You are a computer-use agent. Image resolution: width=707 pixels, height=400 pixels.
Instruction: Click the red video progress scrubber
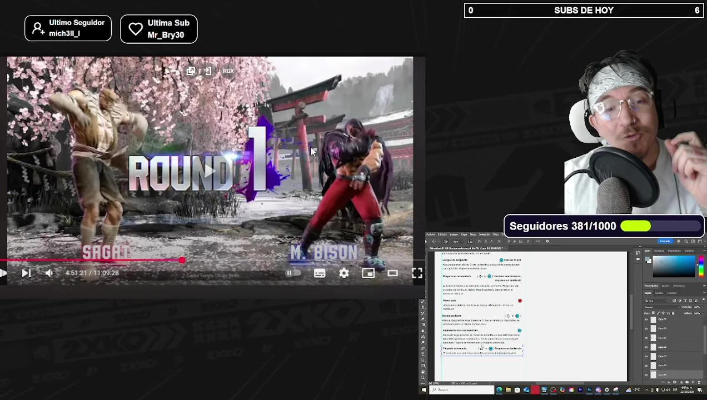click(182, 260)
